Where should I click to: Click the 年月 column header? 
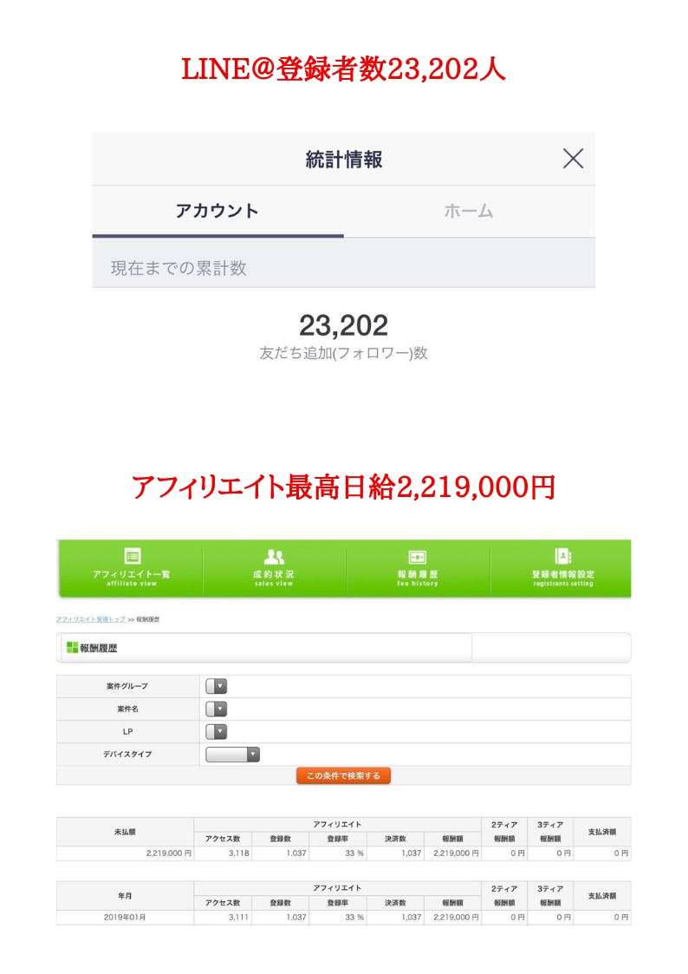126,895
